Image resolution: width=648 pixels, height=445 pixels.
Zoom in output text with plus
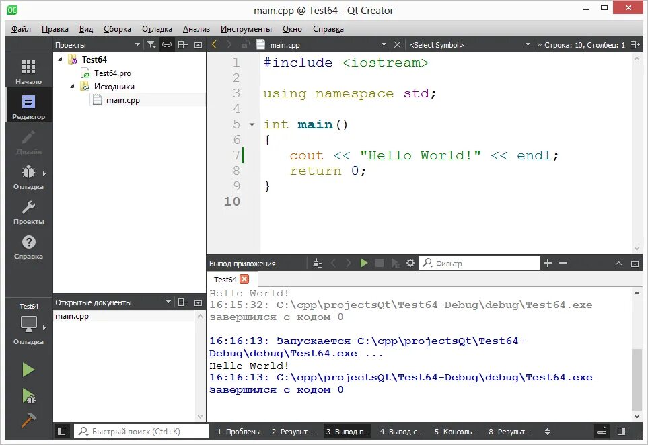coord(548,263)
